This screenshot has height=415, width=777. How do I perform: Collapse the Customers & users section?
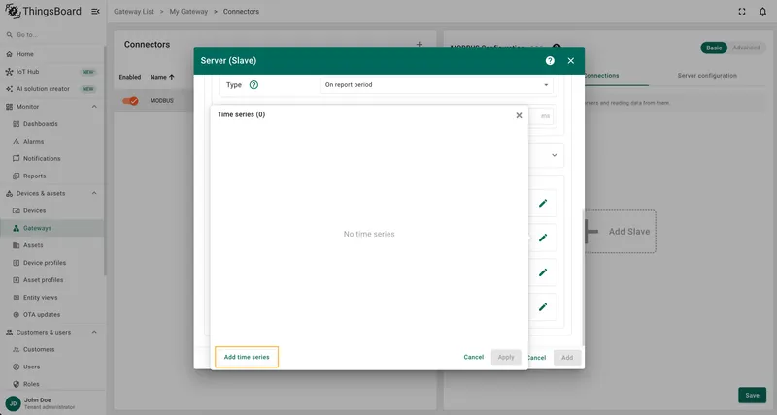click(x=94, y=332)
